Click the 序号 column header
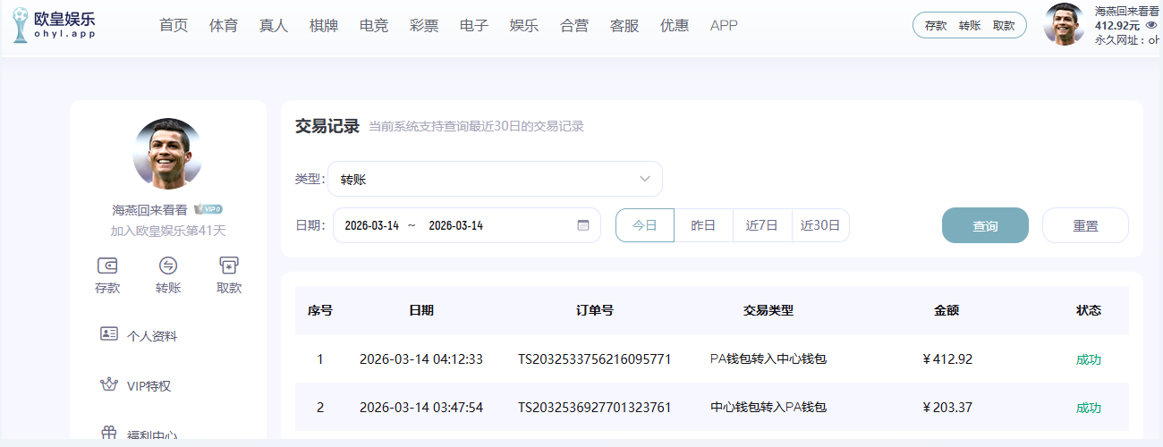 (320, 310)
